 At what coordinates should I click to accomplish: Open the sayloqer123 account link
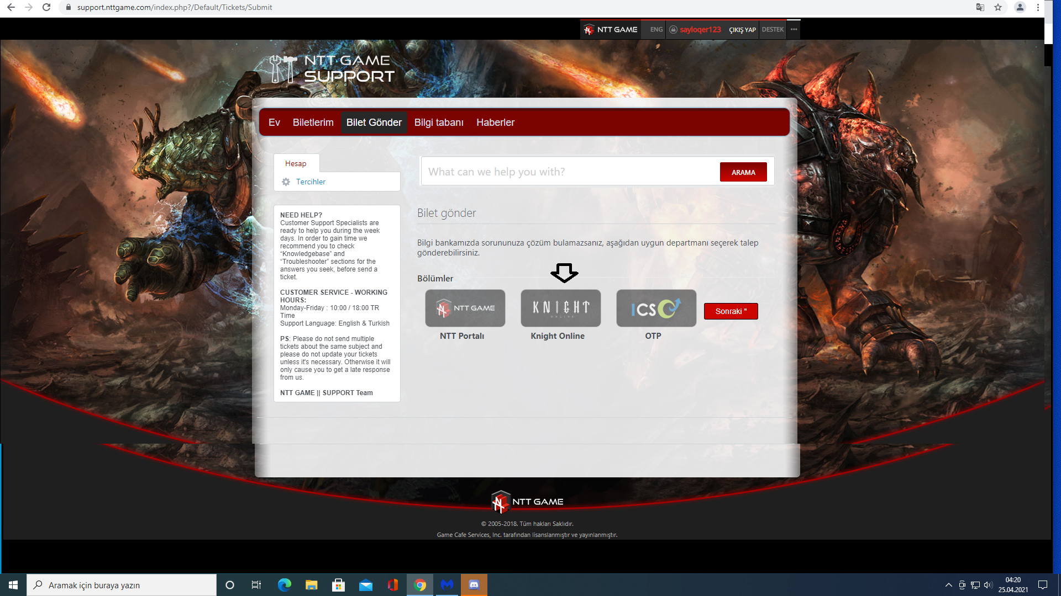(700, 30)
